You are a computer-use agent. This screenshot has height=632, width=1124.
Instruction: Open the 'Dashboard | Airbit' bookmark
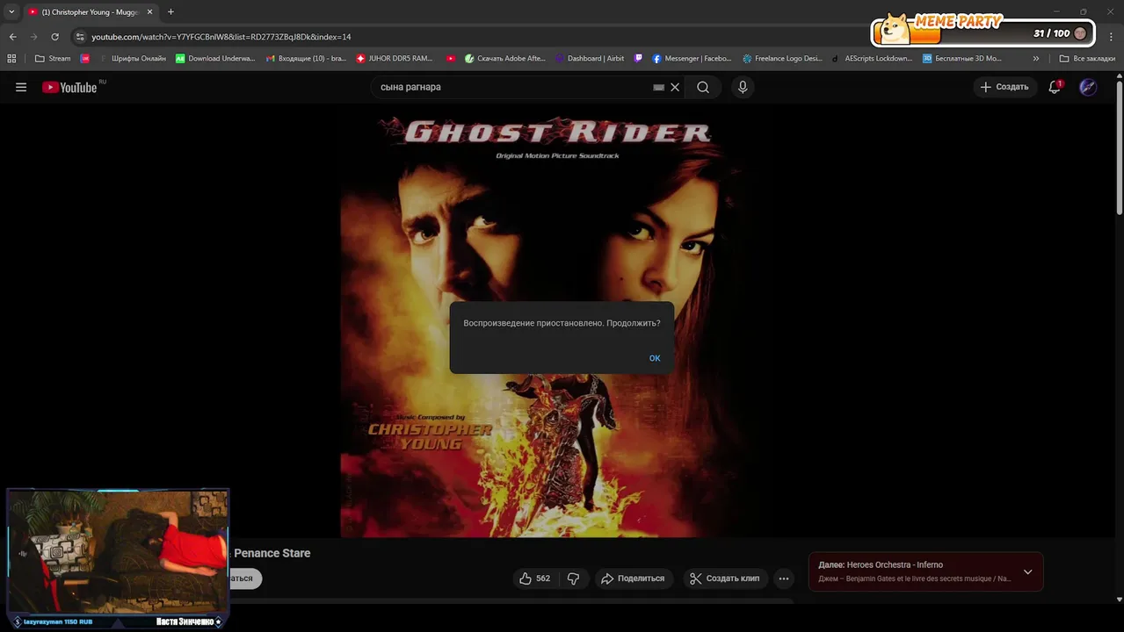coord(590,59)
